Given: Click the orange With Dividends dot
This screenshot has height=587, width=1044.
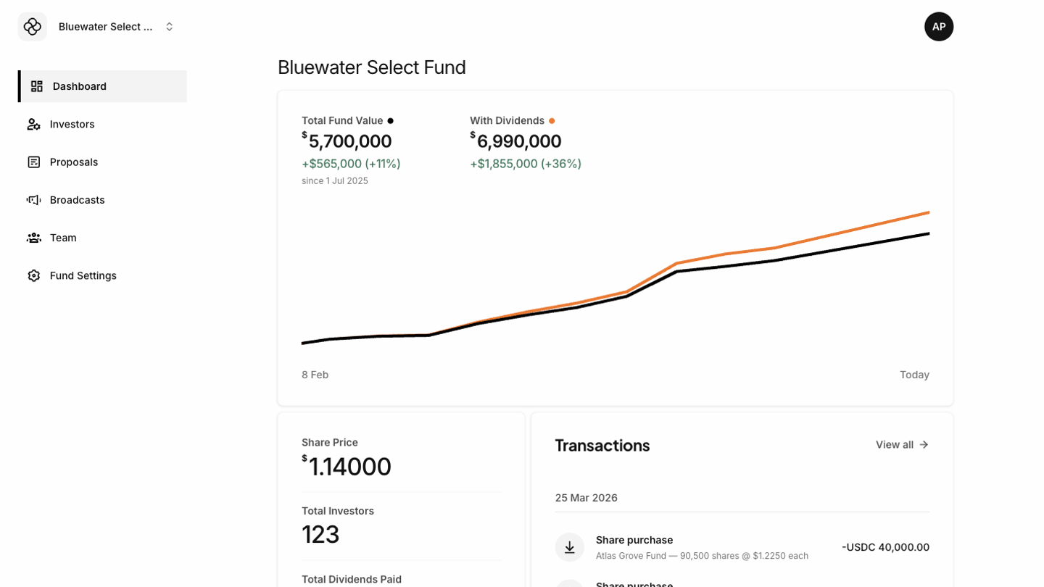Looking at the screenshot, I should coord(552,121).
